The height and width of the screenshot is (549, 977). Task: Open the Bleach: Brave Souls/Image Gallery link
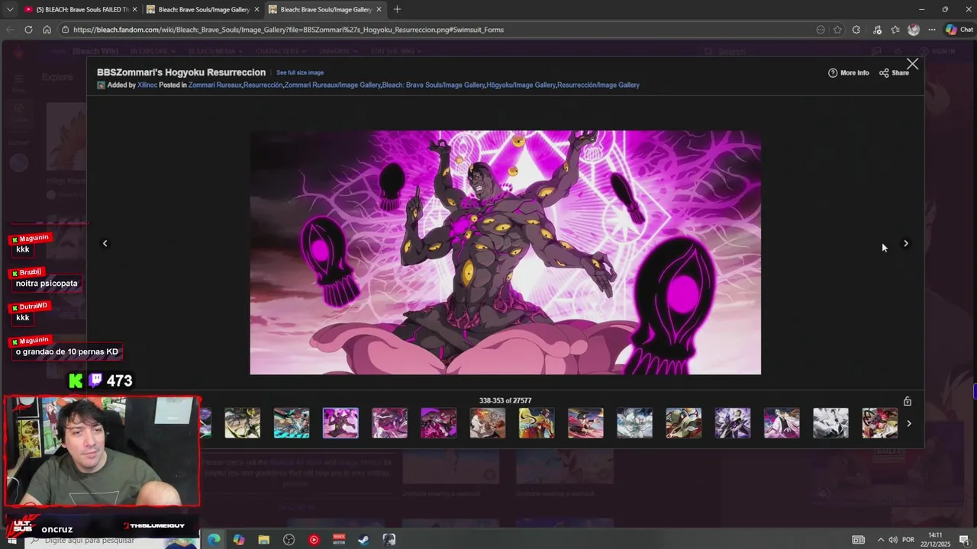(434, 85)
